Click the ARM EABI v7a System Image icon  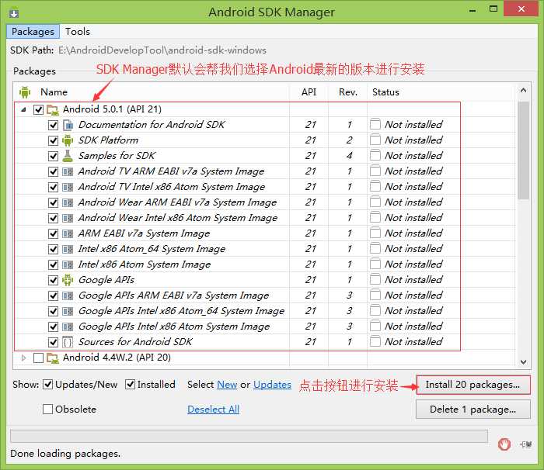(x=68, y=233)
